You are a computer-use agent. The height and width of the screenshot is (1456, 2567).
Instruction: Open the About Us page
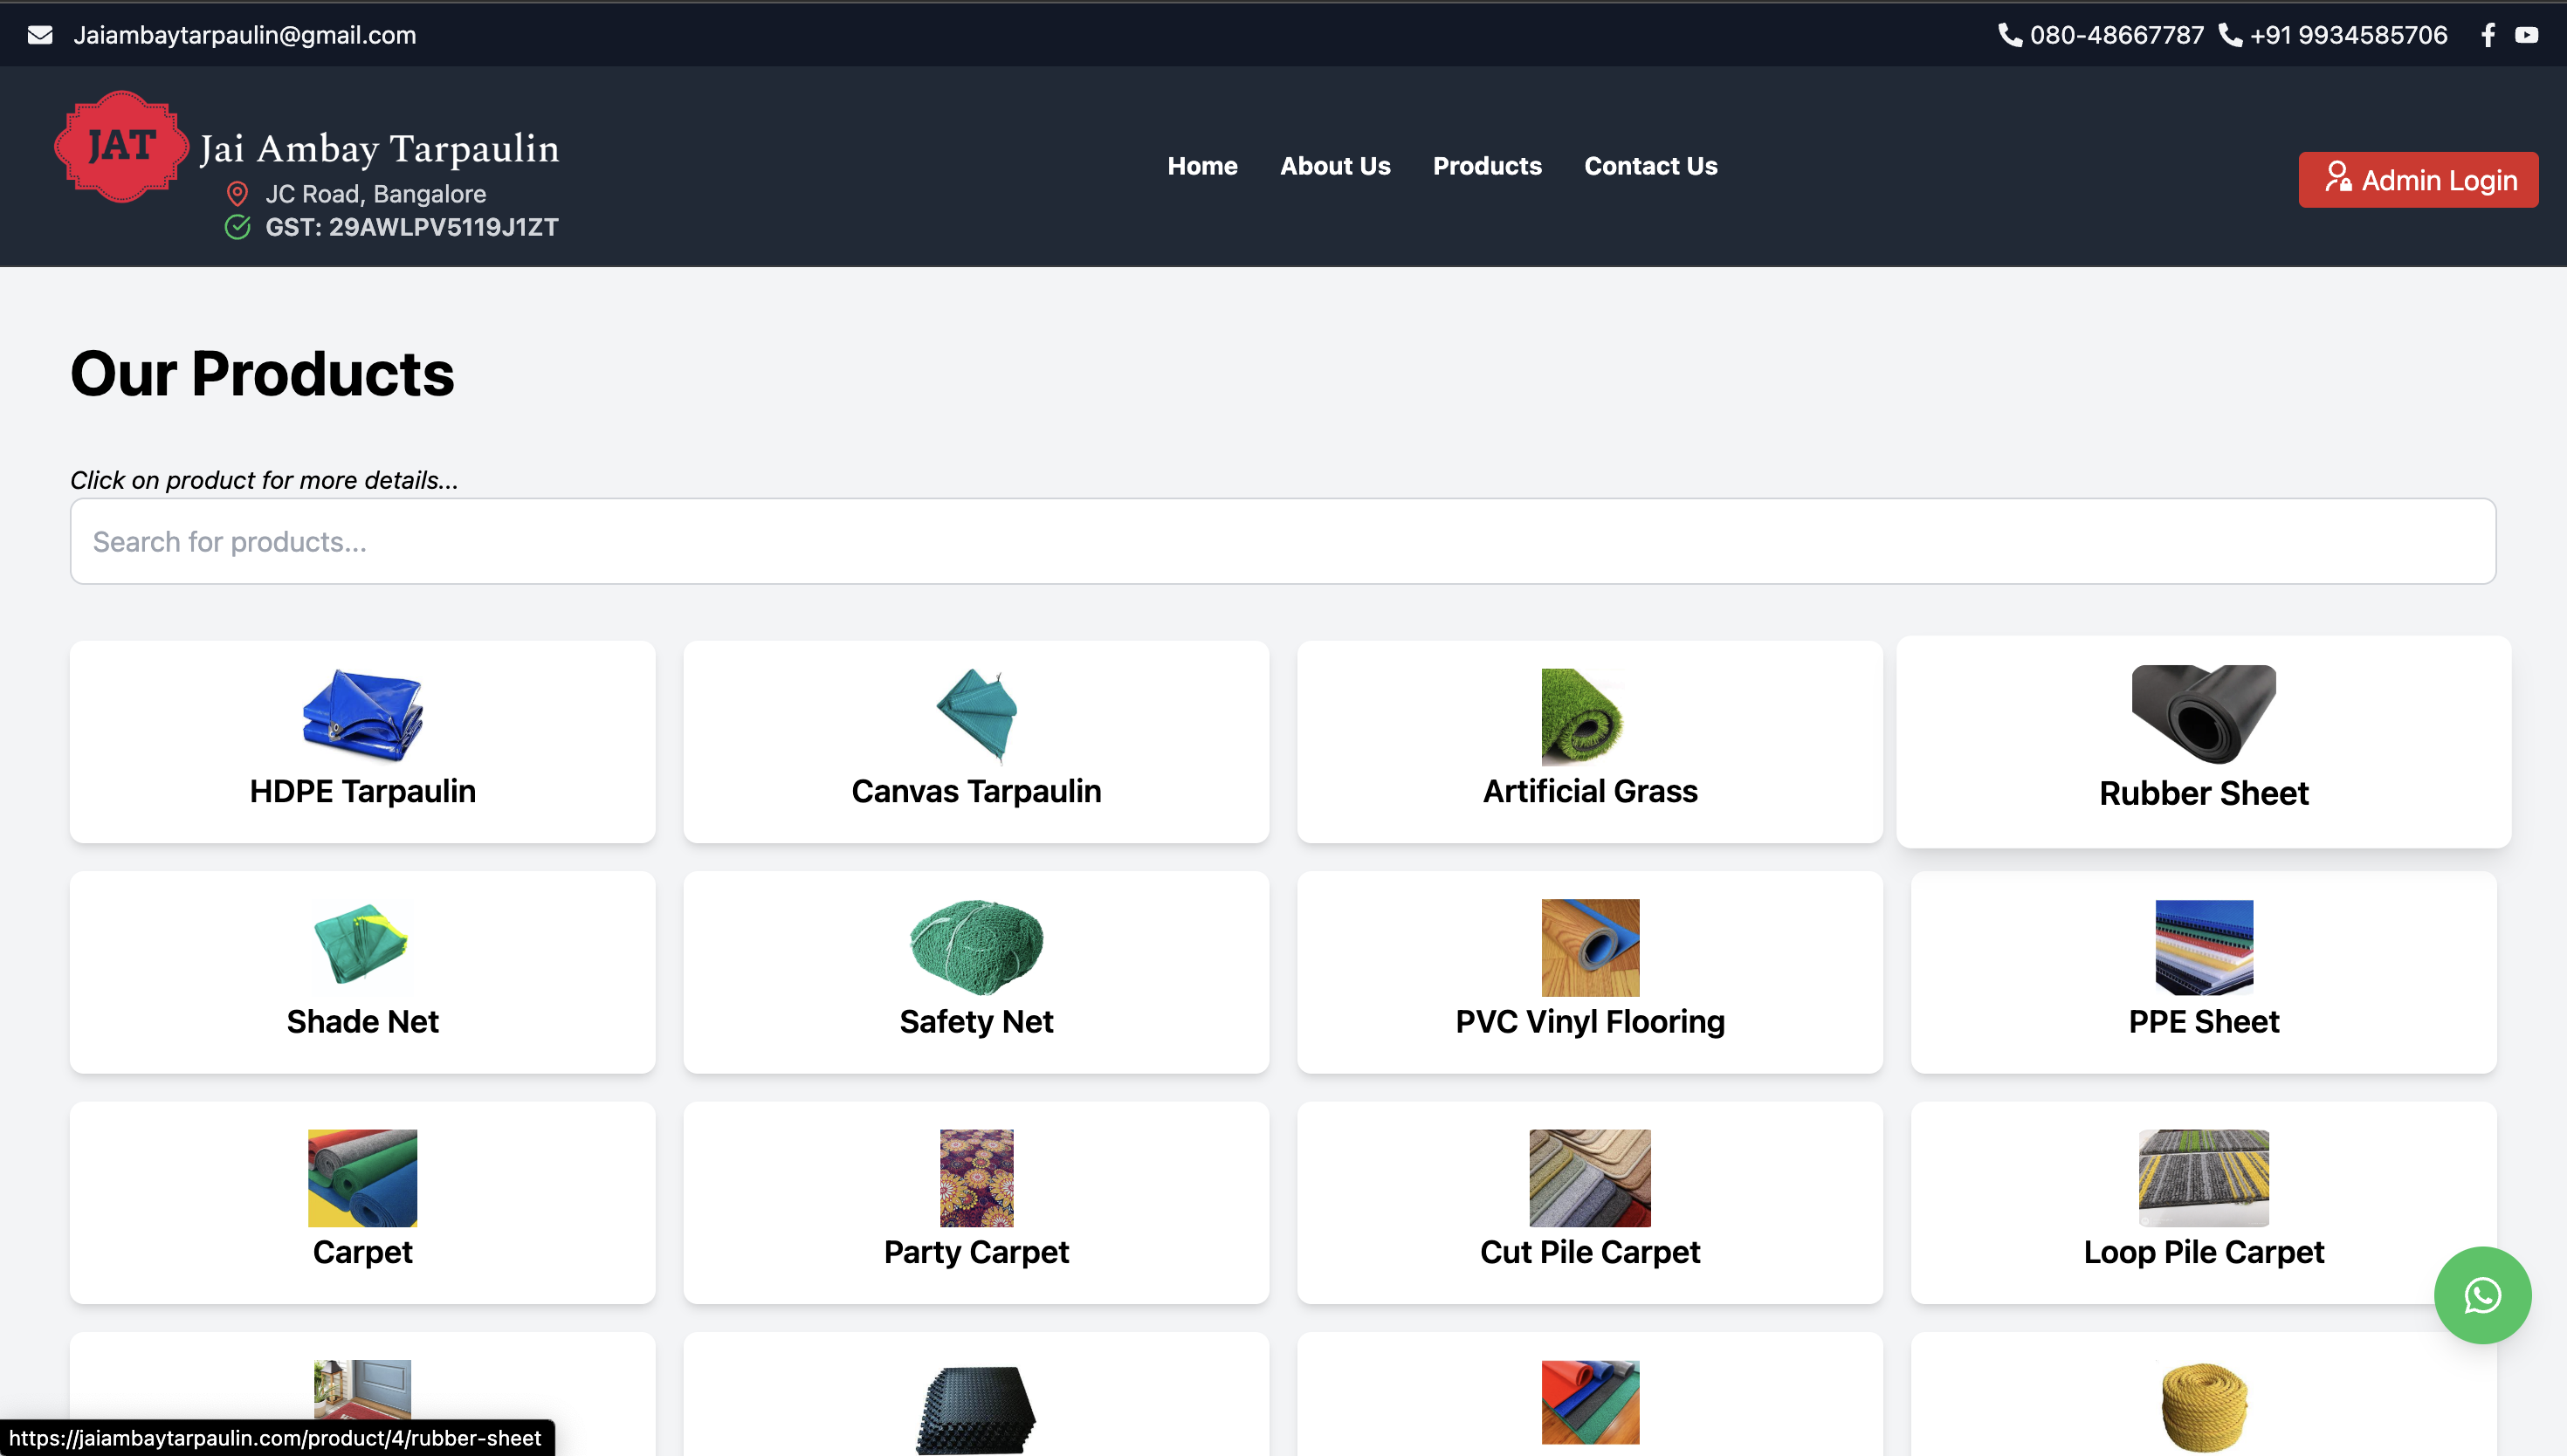1335,166
